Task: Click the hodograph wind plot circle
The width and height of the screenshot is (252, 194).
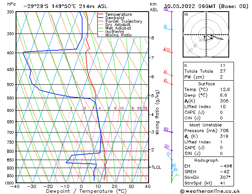Action: pos(206,34)
